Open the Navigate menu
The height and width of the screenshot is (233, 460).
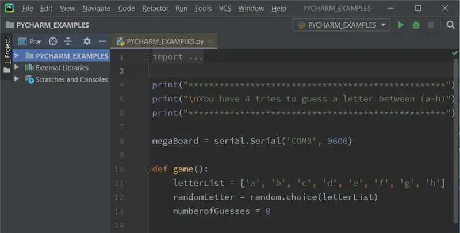[x=96, y=9]
